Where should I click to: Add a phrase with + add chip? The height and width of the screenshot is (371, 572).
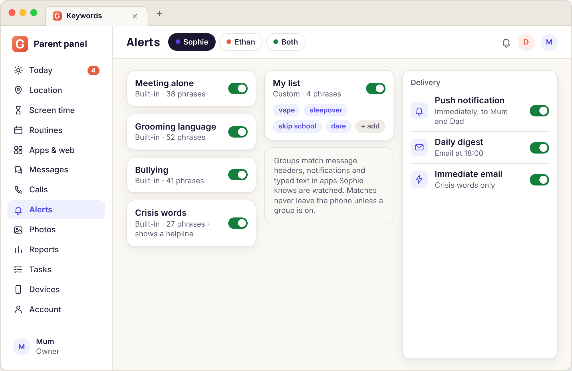(x=370, y=126)
